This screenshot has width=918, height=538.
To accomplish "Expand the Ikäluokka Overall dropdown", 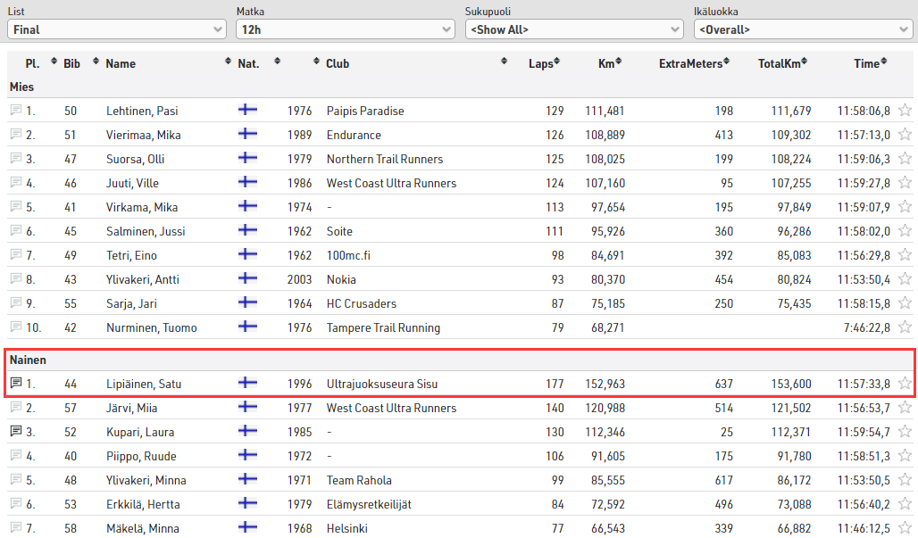I will [802, 29].
